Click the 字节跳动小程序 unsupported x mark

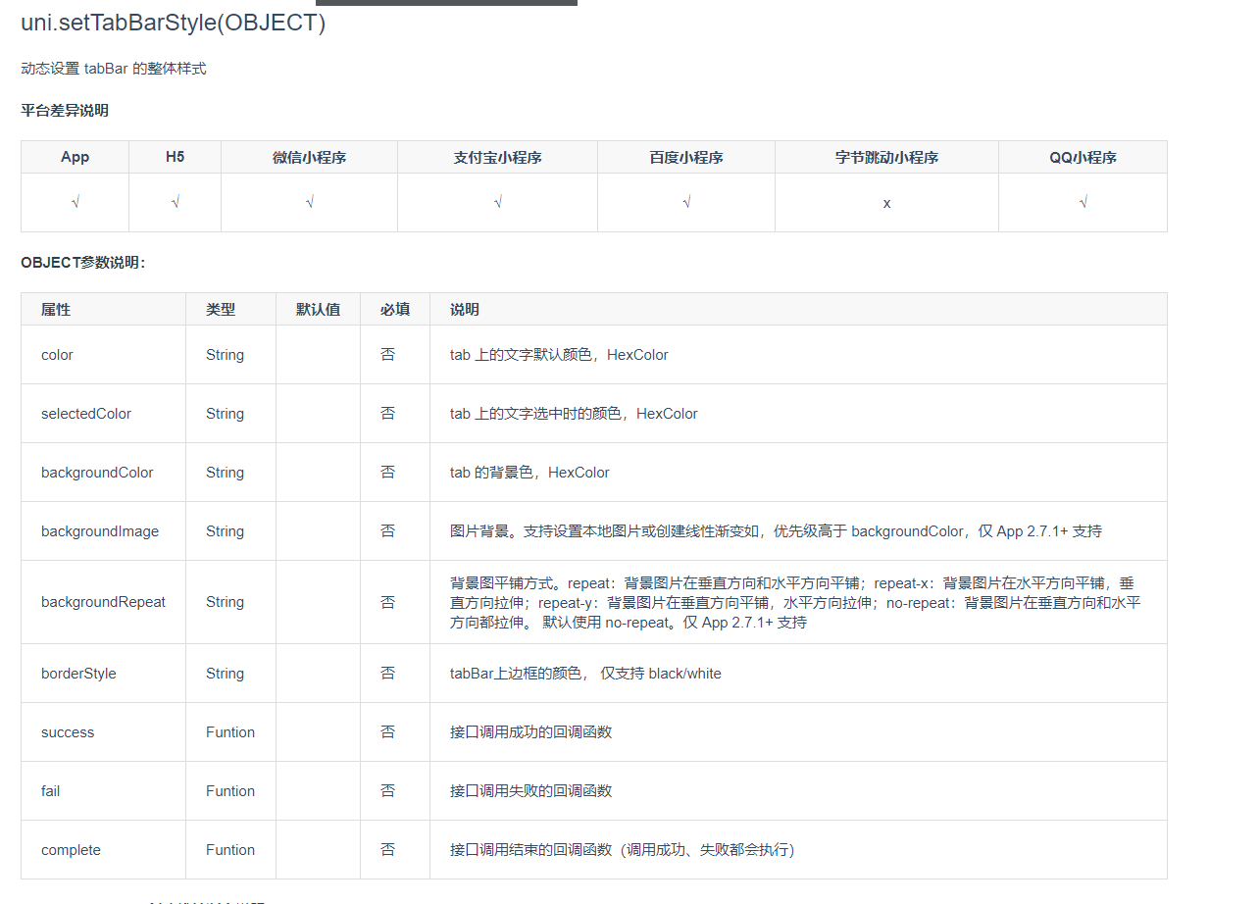(885, 202)
